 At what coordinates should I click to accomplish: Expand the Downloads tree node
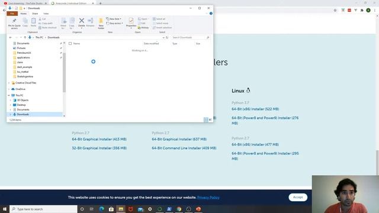click(x=11, y=114)
